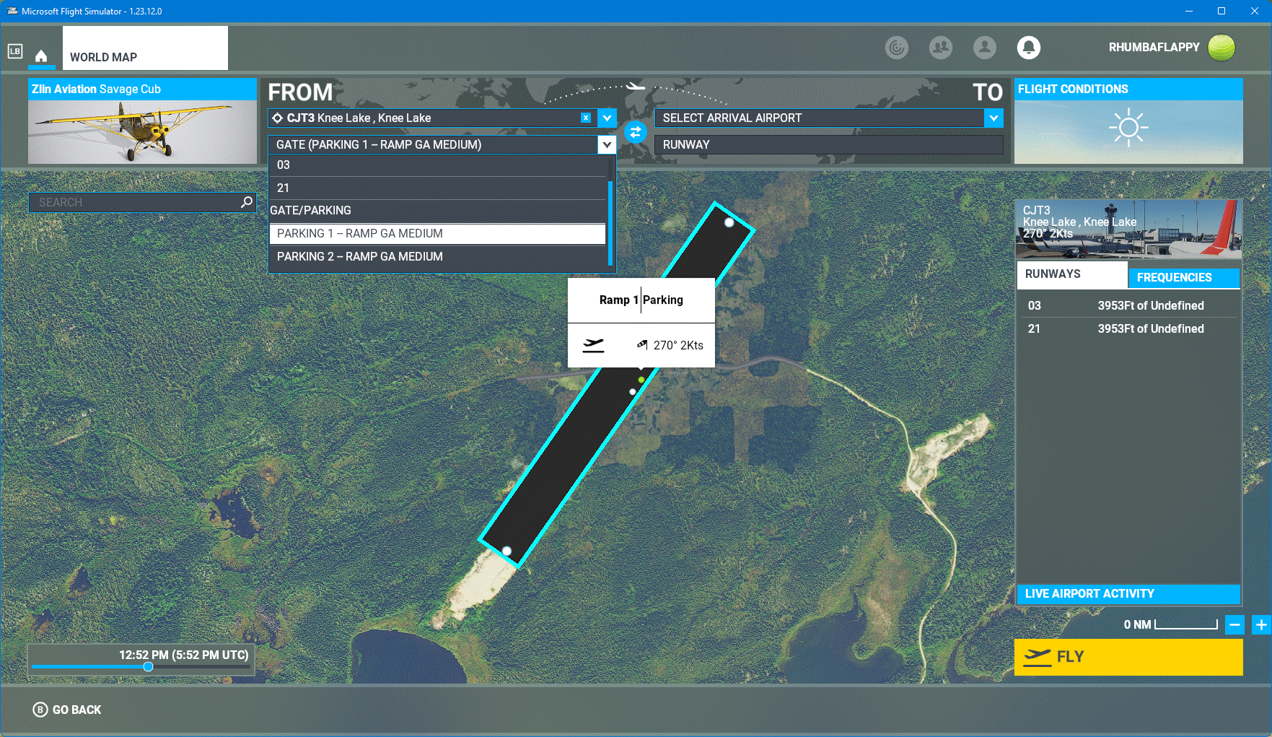Screen dimensions: 1272x737
Task: Expand the arrival airport dropdown
Action: point(994,118)
